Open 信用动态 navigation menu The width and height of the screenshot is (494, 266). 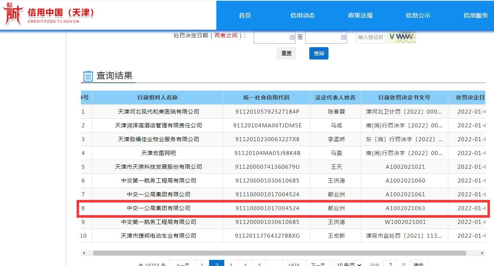[x=303, y=15]
